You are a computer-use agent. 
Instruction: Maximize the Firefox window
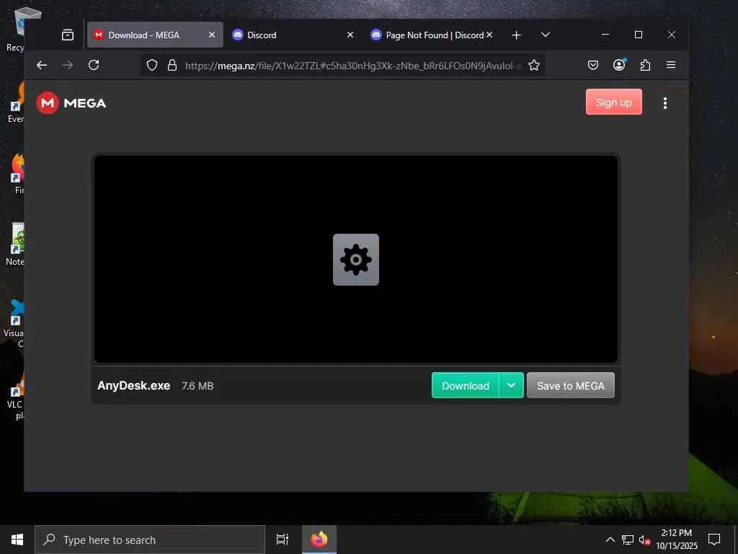tap(639, 35)
